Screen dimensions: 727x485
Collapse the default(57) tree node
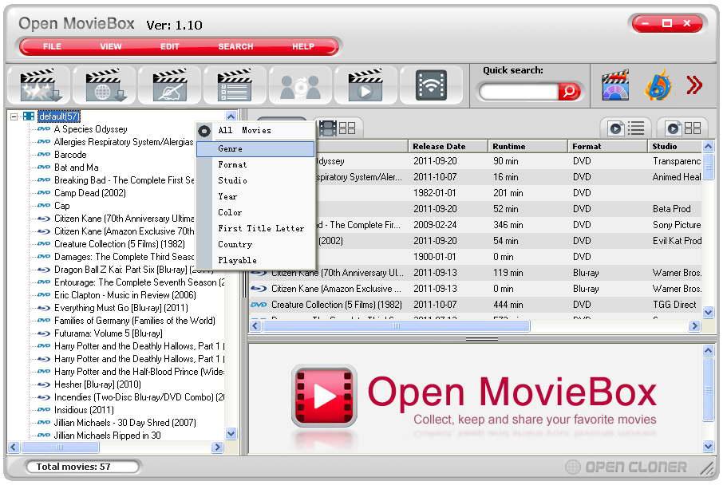(x=14, y=116)
